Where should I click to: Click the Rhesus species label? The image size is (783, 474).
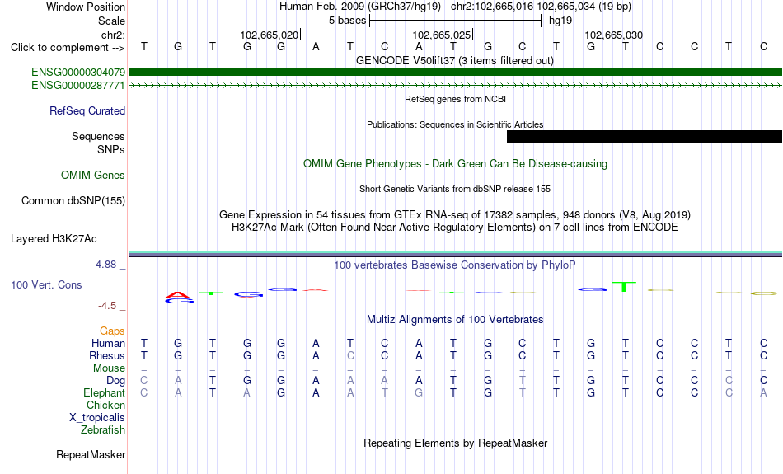click(x=107, y=355)
